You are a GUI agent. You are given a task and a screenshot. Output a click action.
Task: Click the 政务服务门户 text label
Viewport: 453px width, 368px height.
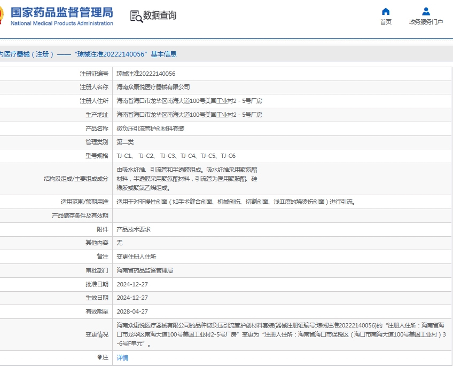tap(426, 22)
